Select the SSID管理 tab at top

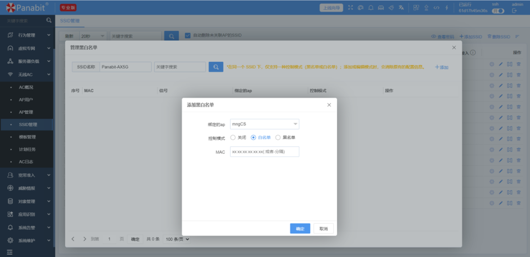coord(70,21)
